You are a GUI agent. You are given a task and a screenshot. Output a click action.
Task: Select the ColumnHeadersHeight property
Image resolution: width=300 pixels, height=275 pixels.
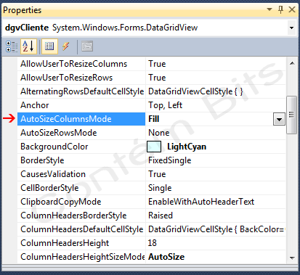click(81, 243)
